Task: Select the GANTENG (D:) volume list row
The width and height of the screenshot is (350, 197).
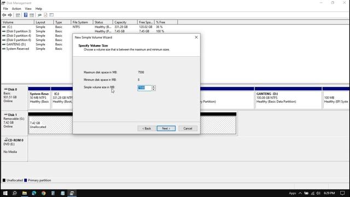Action: pyautogui.click(x=37, y=44)
